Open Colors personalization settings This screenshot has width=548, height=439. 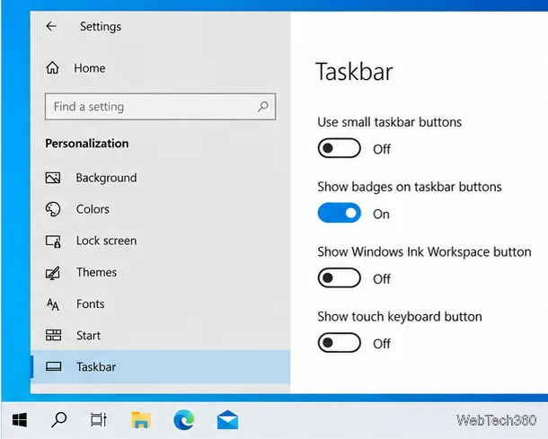(161, 209)
